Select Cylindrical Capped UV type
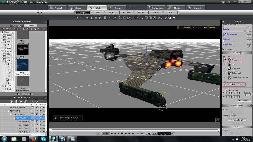Screen dimensions: 253x142 pyautogui.click(x=225, y=77)
